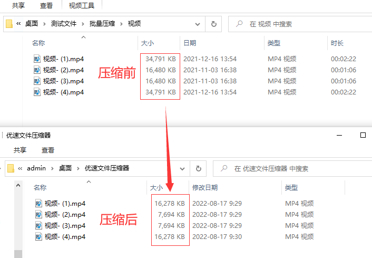The image size is (372, 258).
Task: Click mp4 icon of 视频- (2).mp4 in 优速文件压缩器 window
Action: pos(38,215)
